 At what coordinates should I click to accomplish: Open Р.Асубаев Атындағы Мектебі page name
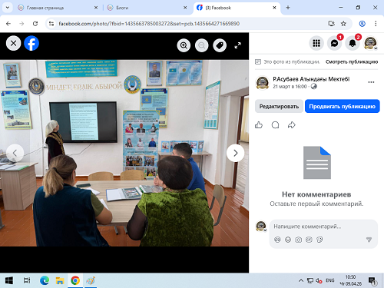pos(311,79)
